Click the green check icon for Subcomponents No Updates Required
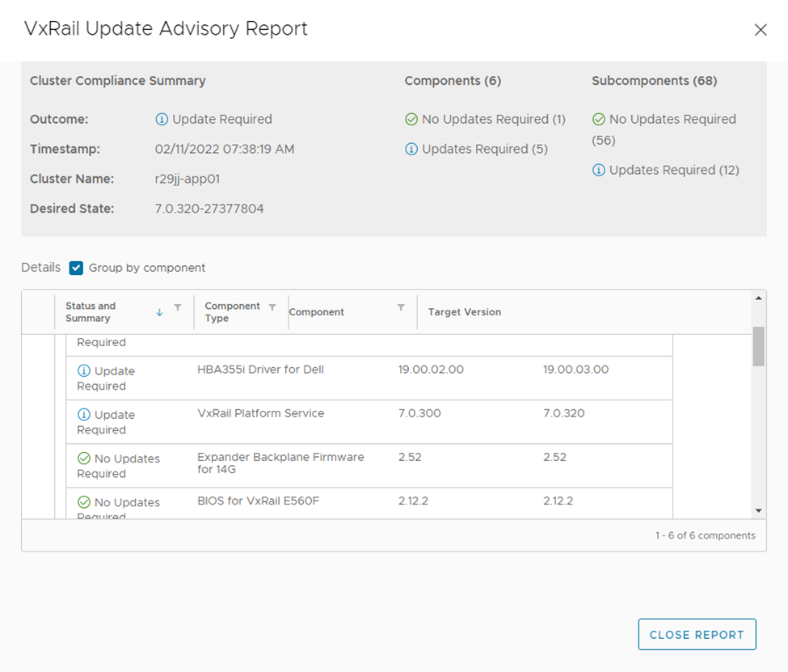This screenshot has width=788, height=672. 599,119
